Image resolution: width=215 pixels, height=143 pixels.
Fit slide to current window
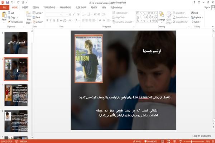point(213,141)
